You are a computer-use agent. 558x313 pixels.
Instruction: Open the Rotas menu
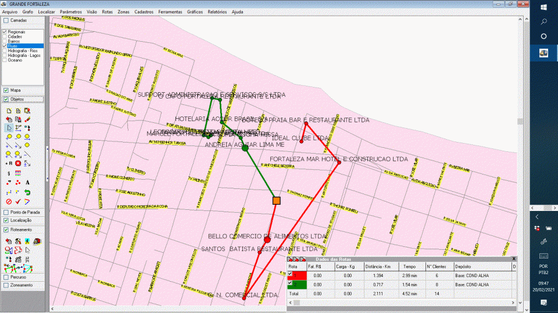[x=107, y=12]
